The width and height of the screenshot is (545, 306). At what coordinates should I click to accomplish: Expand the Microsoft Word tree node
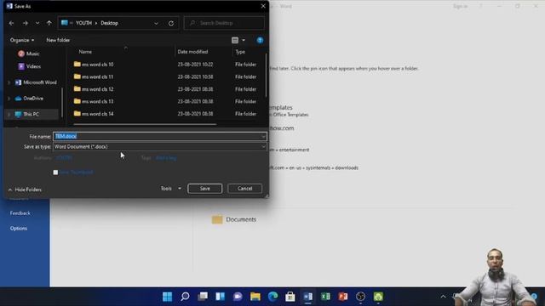[x=9, y=82]
